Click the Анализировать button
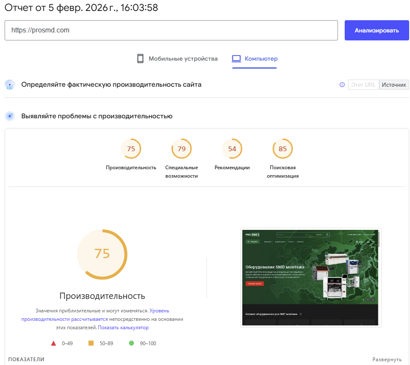The width and height of the screenshot is (410, 365). pos(376,30)
